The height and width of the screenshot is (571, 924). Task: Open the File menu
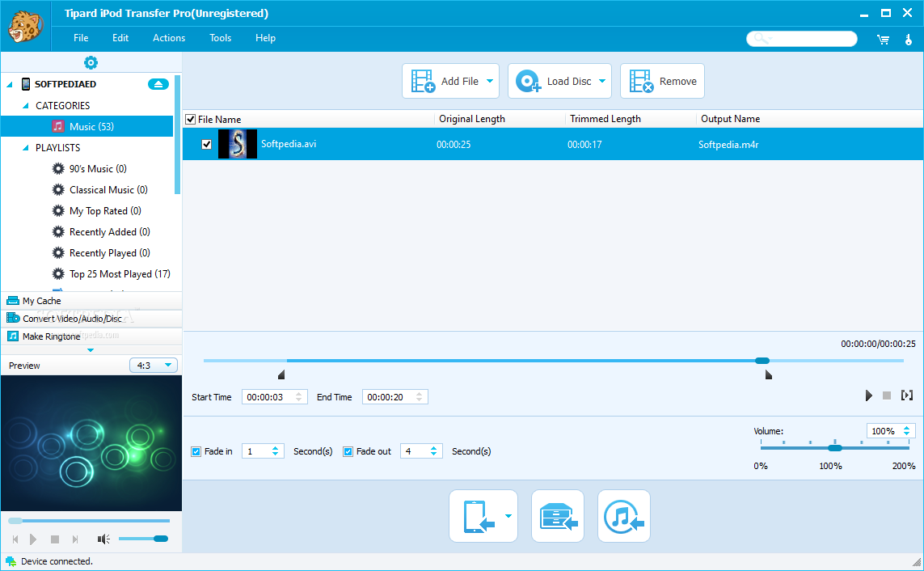point(81,38)
